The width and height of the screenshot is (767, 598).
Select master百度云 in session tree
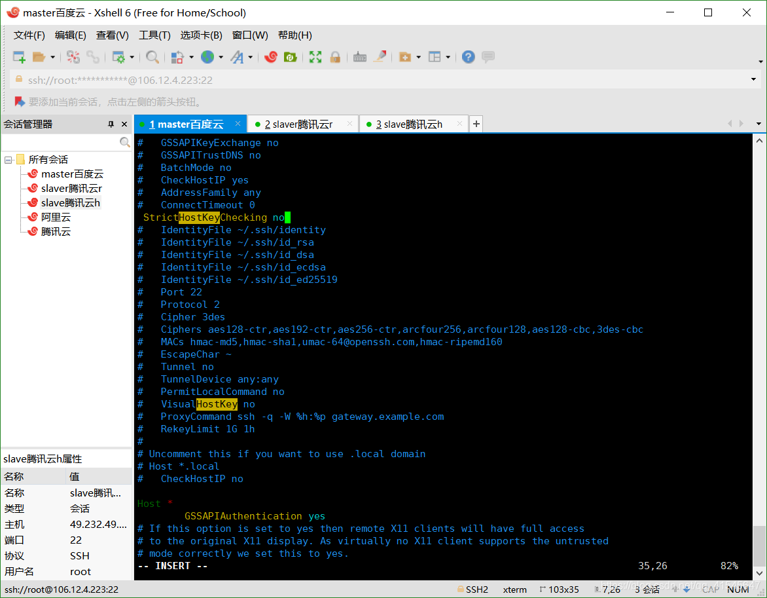(x=72, y=174)
